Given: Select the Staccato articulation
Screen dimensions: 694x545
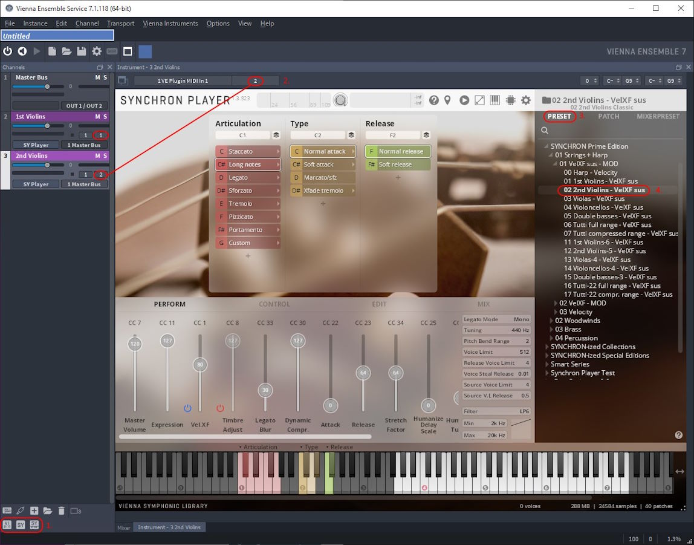Looking at the screenshot, I should [x=248, y=151].
